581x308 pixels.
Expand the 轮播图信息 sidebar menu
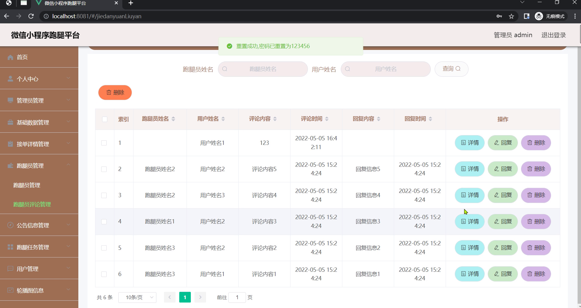click(39, 290)
